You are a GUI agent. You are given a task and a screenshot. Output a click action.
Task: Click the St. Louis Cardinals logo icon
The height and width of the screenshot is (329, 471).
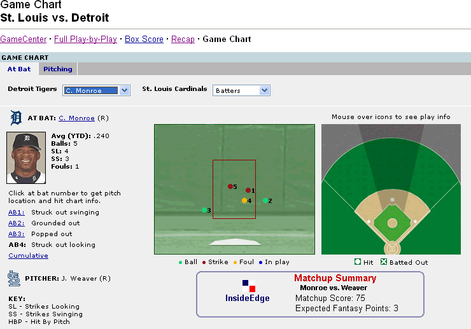point(14,278)
